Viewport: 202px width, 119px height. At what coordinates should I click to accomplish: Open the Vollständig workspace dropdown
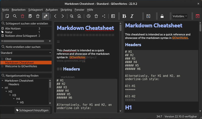[180, 16]
